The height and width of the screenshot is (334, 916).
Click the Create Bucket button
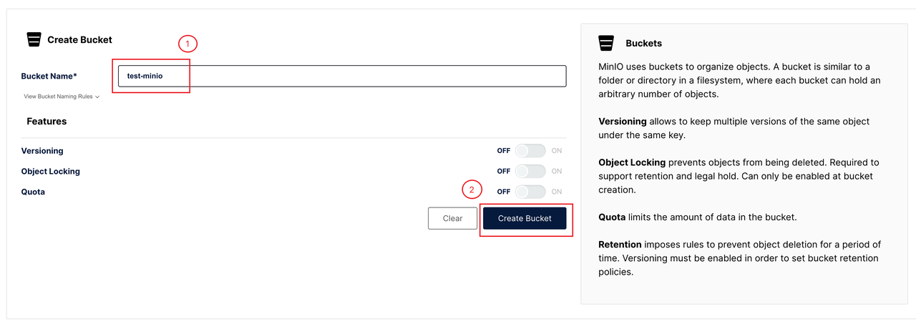pyautogui.click(x=525, y=218)
